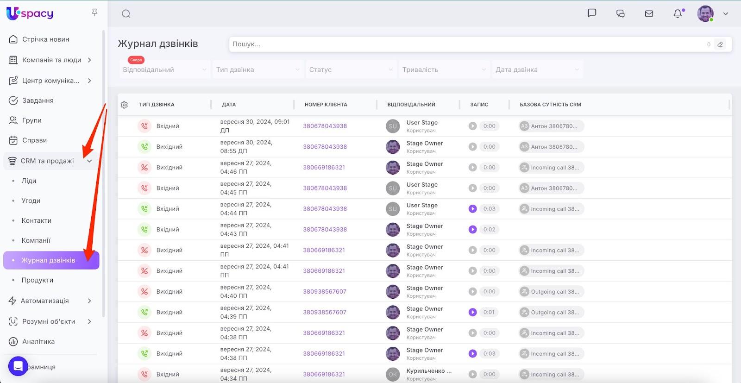
Task: Play the 0:01 call recording
Action: [472, 312]
